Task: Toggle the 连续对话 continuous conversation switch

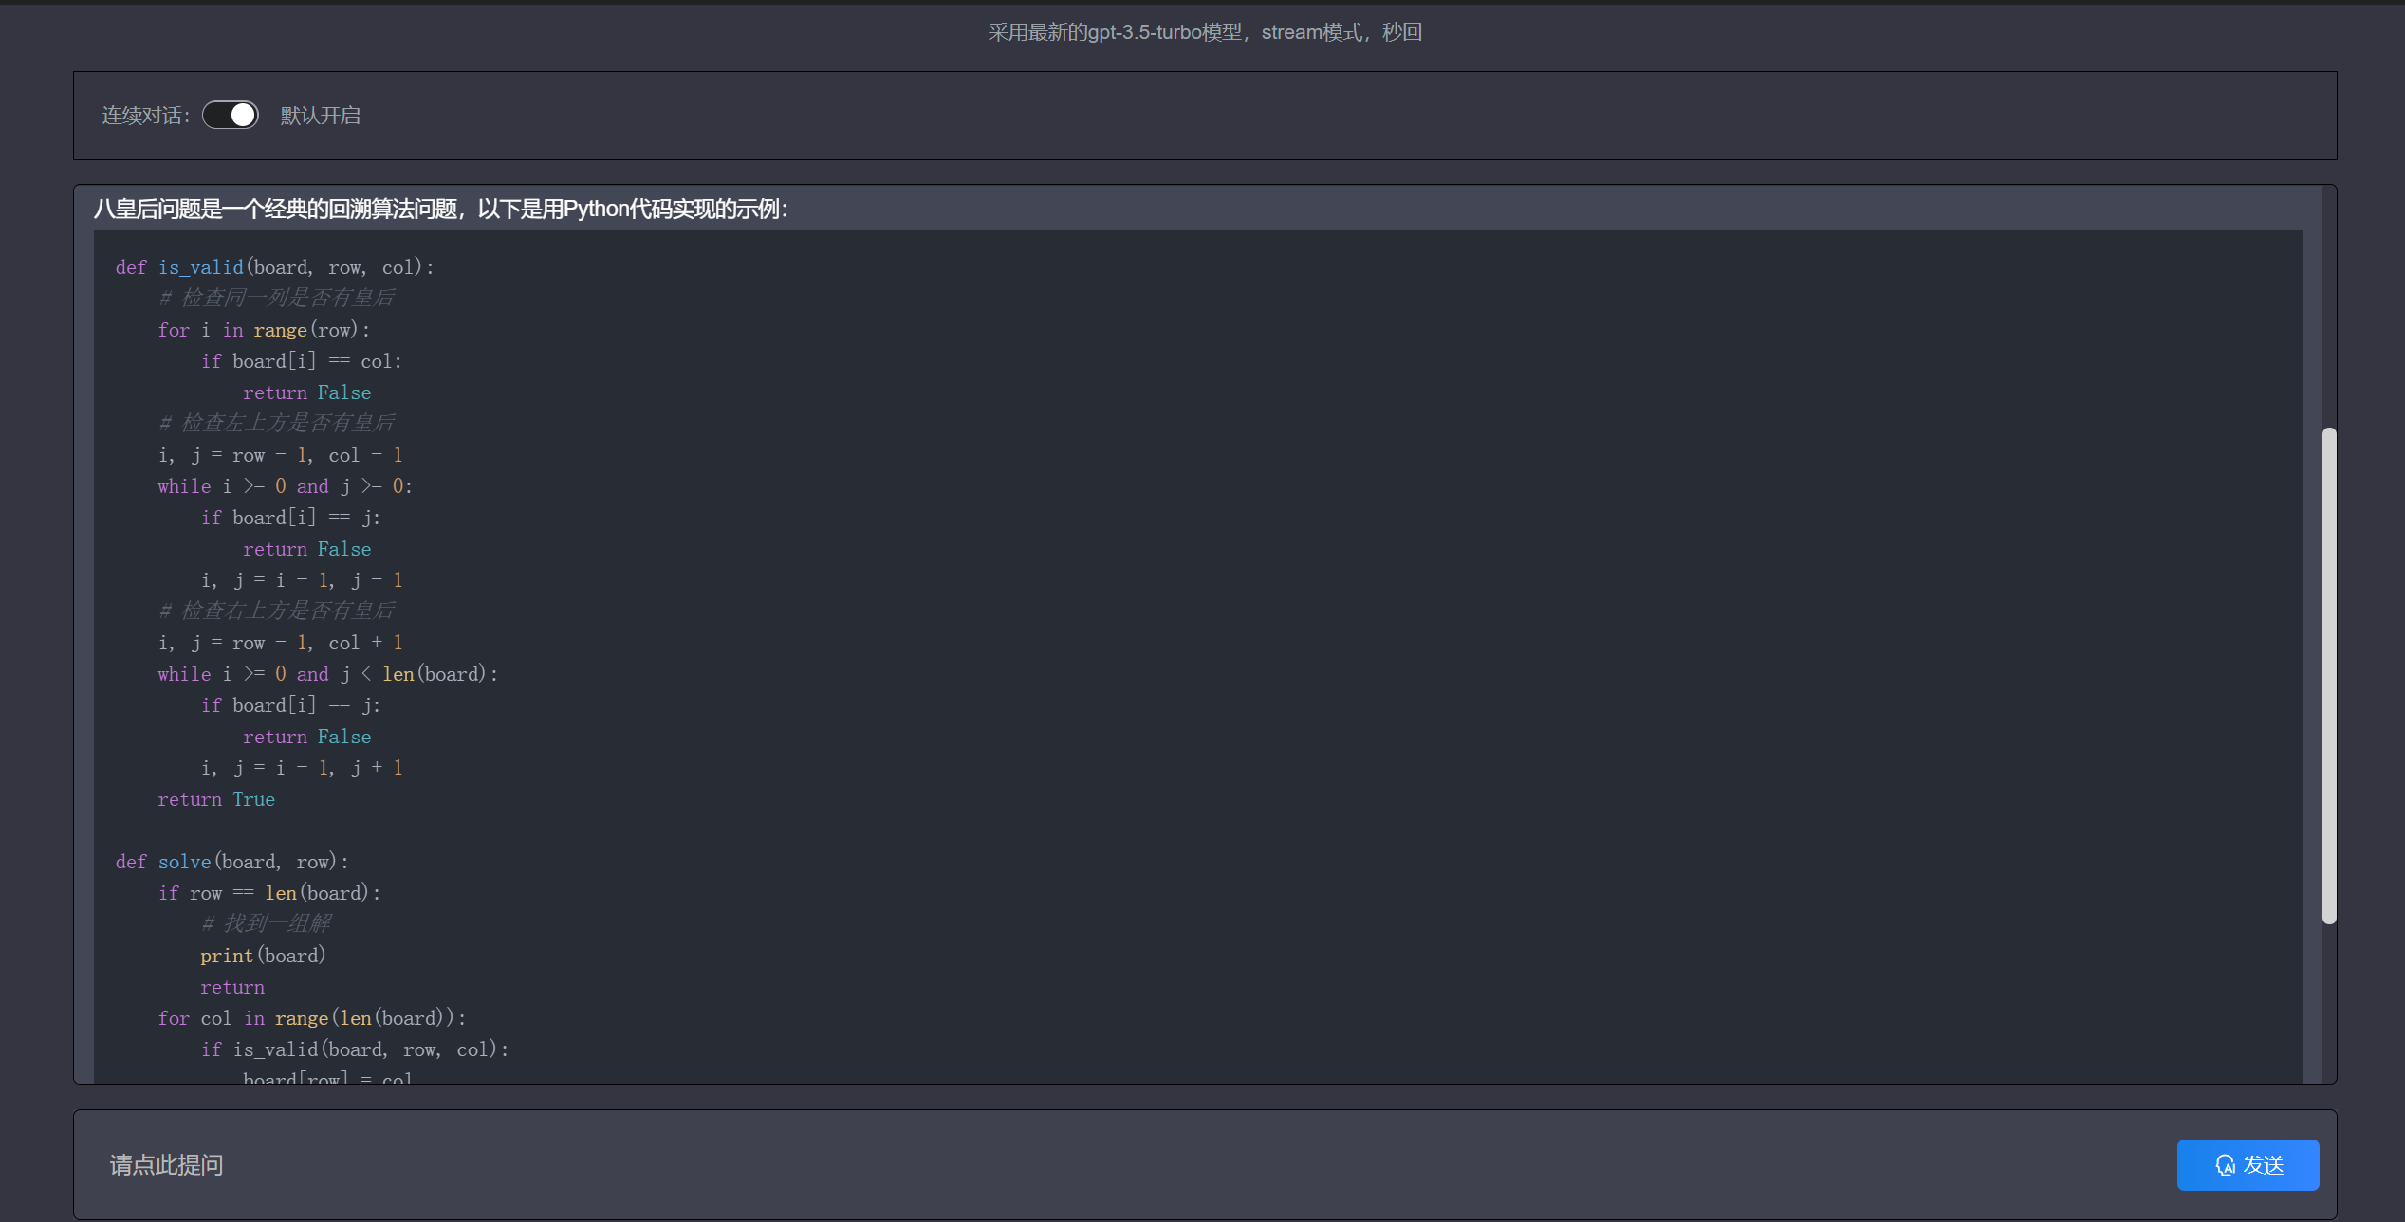Action: click(x=230, y=115)
